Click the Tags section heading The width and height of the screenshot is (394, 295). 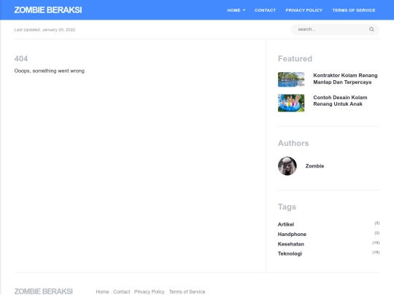pyautogui.click(x=287, y=207)
